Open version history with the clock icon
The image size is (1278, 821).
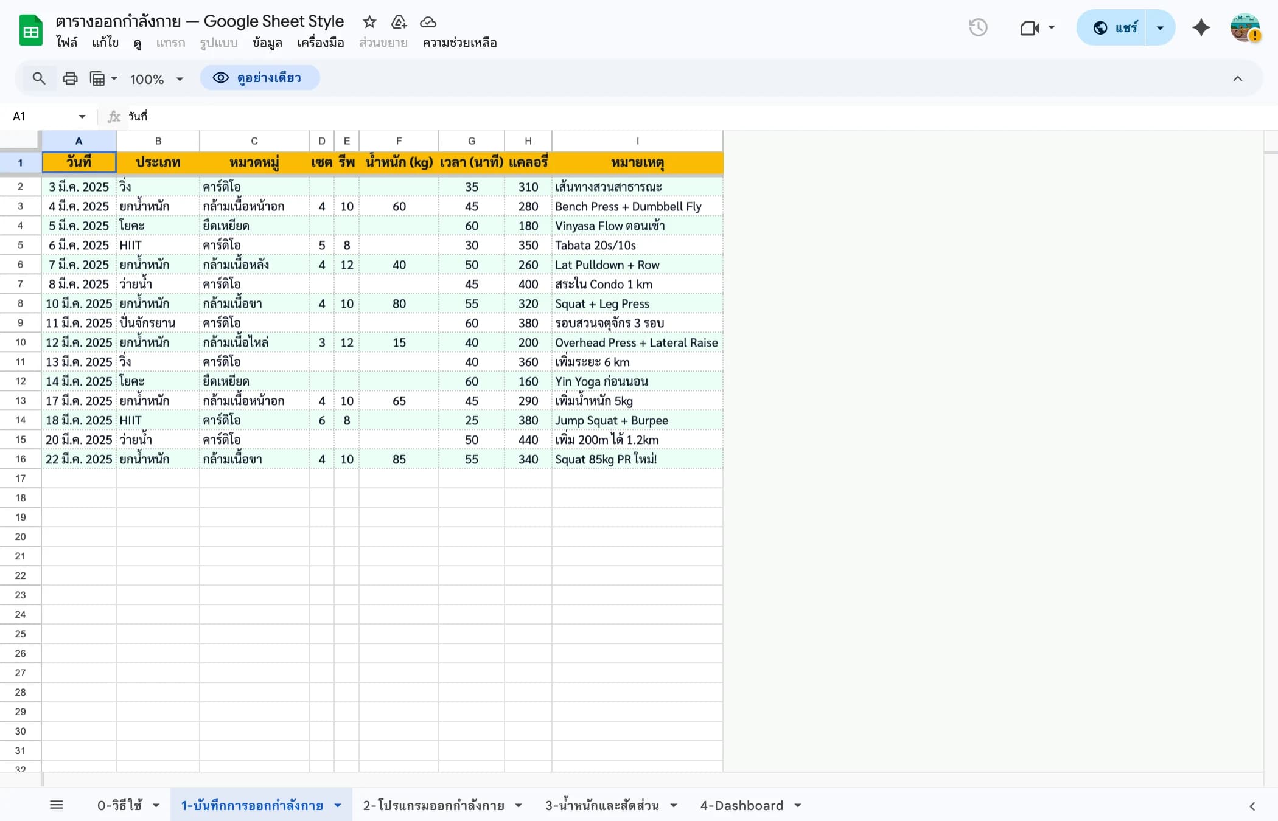tap(978, 27)
